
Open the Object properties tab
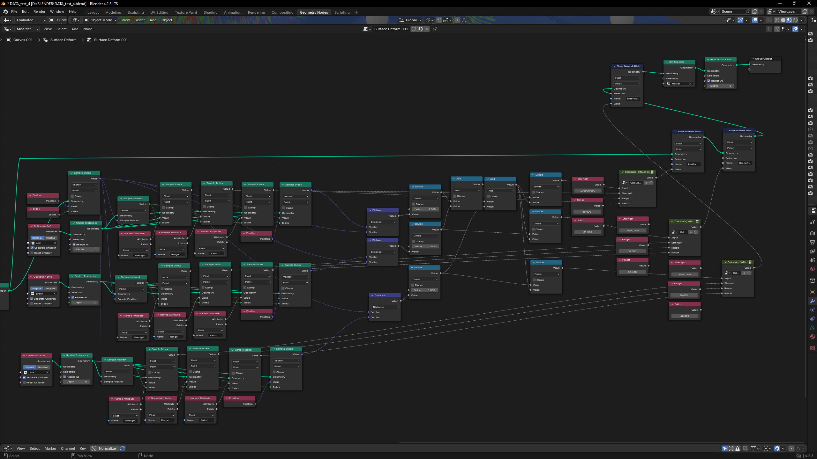tap(813, 292)
